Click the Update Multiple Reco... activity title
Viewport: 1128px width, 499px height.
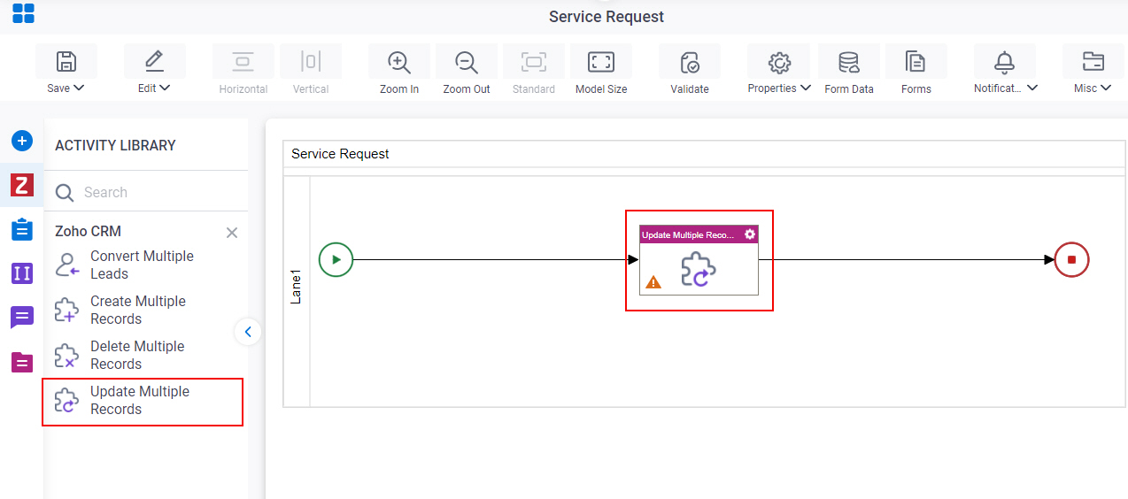coord(689,234)
